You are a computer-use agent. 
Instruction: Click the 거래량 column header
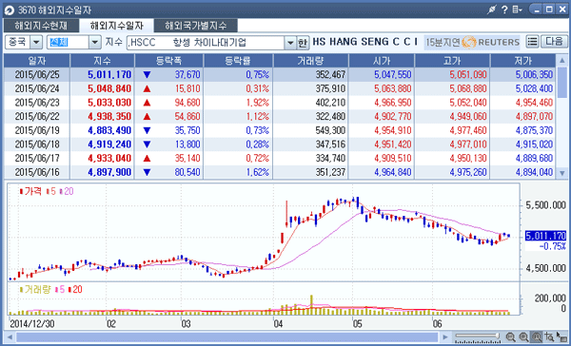click(x=310, y=61)
